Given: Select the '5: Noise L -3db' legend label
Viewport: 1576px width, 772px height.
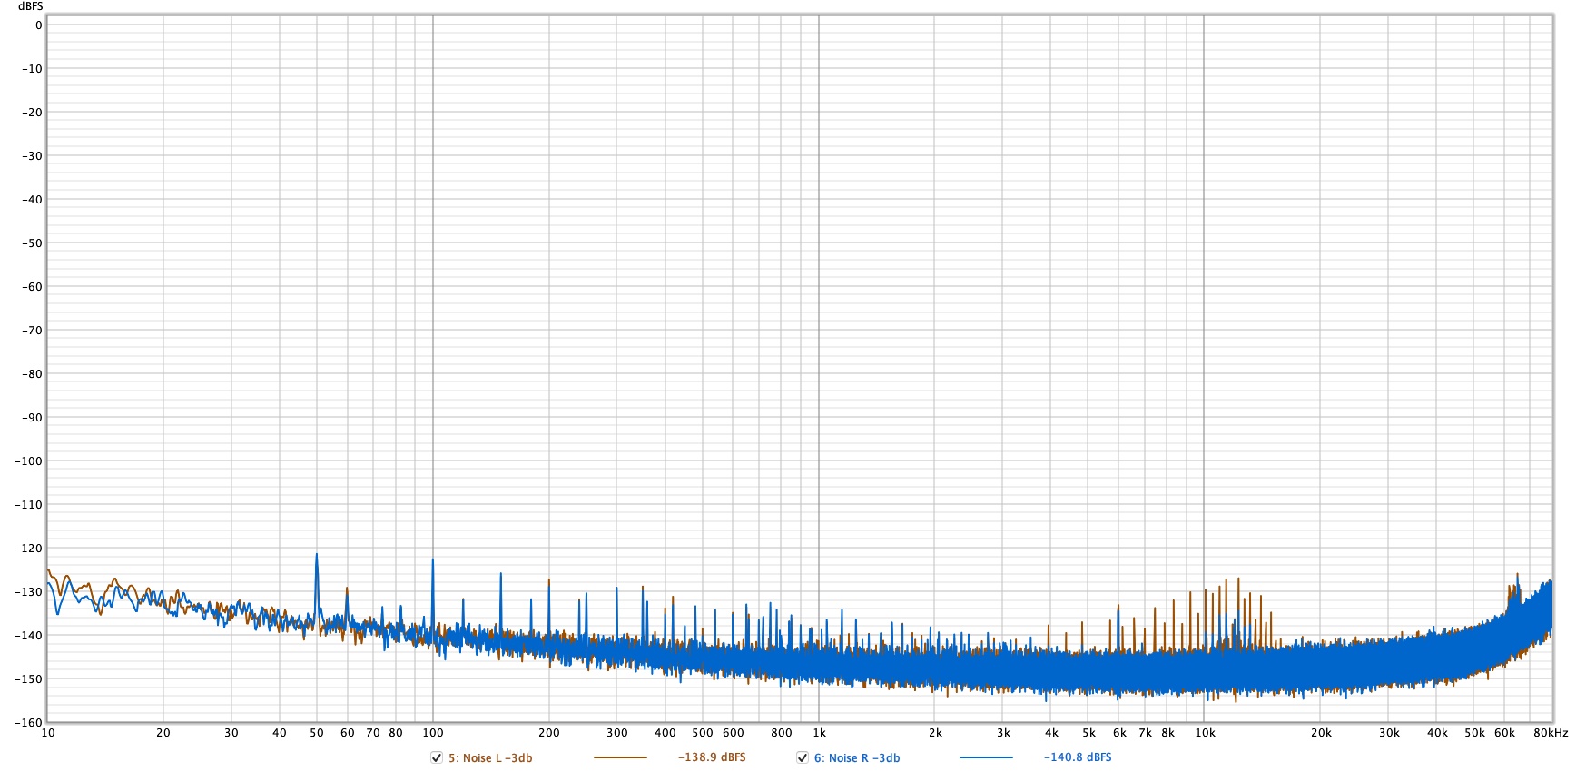Looking at the screenshot, I should [x=490, y=757].
